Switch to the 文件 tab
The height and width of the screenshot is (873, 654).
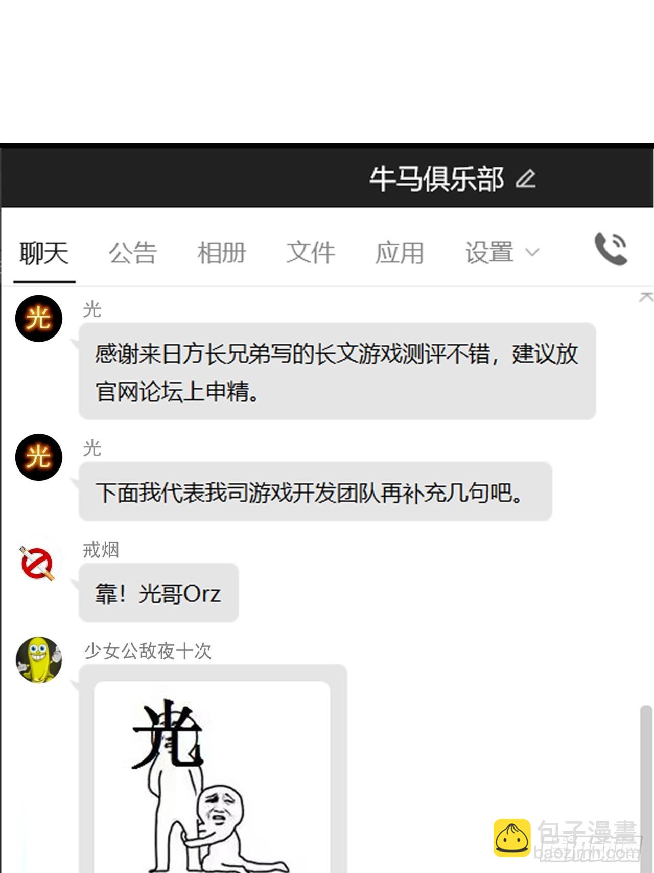311,253
